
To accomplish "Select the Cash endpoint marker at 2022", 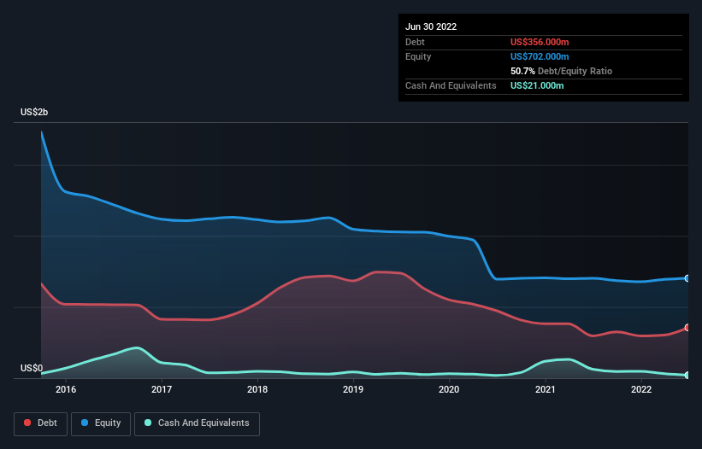I will pos(687,376).
